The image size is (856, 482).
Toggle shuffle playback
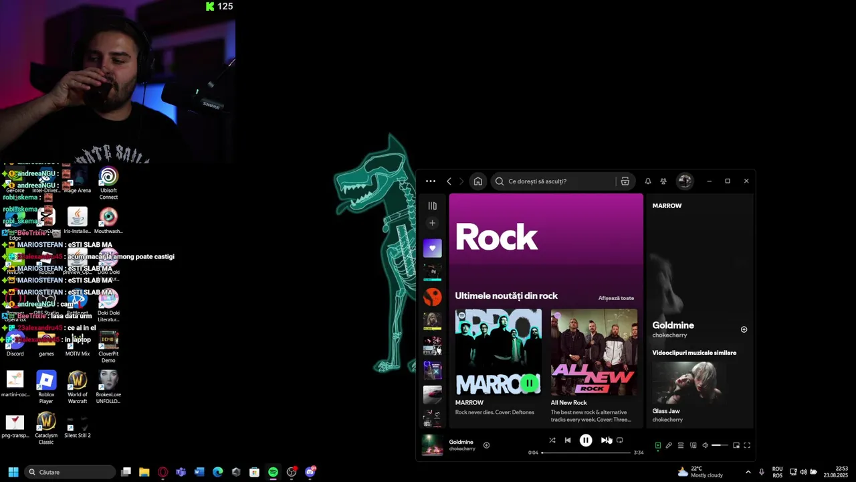pyautogui.click(x=552, y=440)
